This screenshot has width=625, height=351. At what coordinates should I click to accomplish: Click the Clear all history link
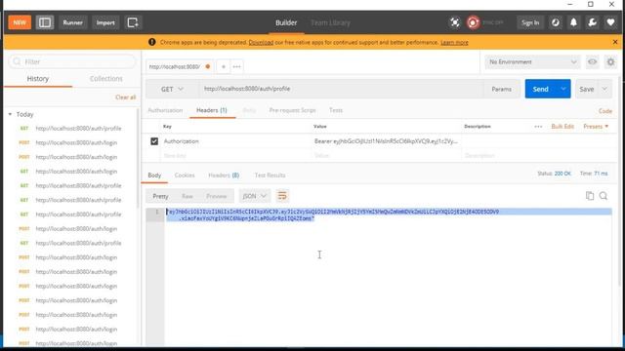point(126,97)
